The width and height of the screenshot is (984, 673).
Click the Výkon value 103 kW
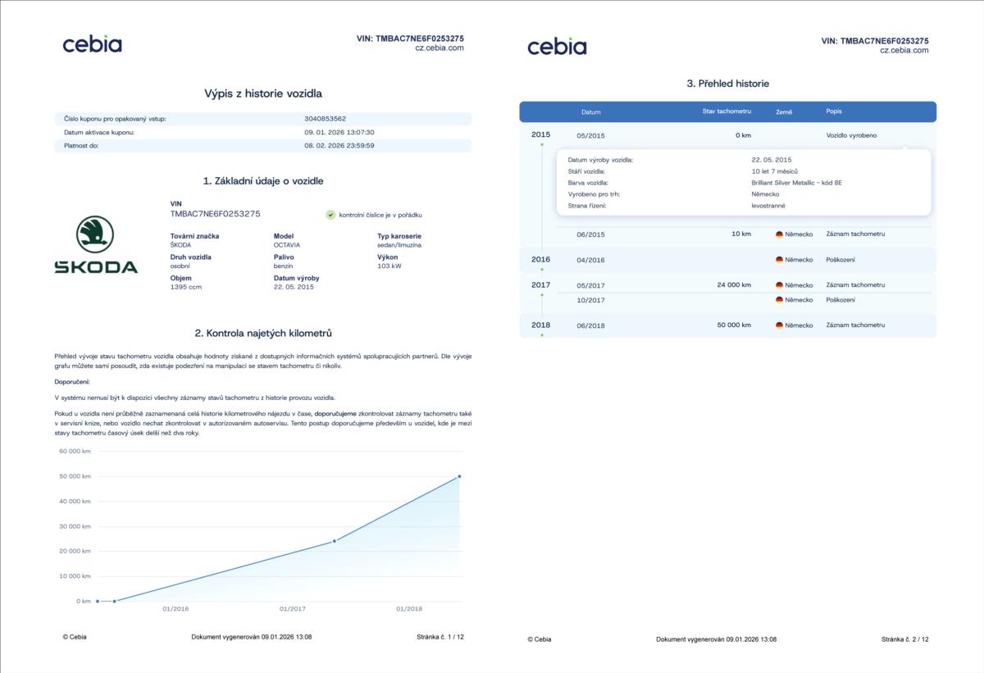(x=389, y=266)
